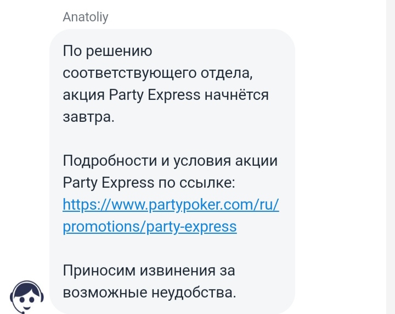Screen dimensions: 395x314
Task: Click the "party-express" end of the link
Action: (x=191, y=226)
